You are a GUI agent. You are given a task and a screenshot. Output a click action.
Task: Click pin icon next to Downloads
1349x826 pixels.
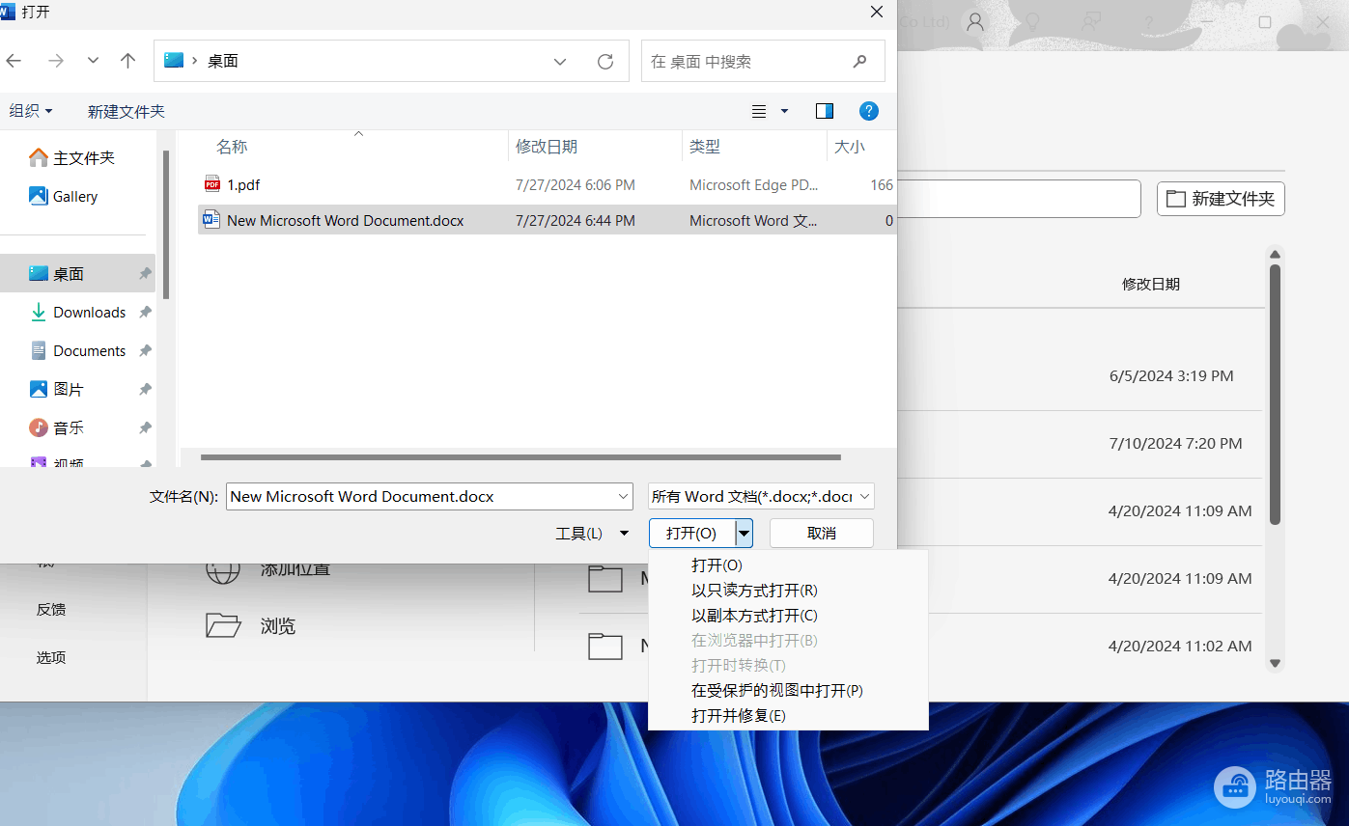tap(145, 312)
